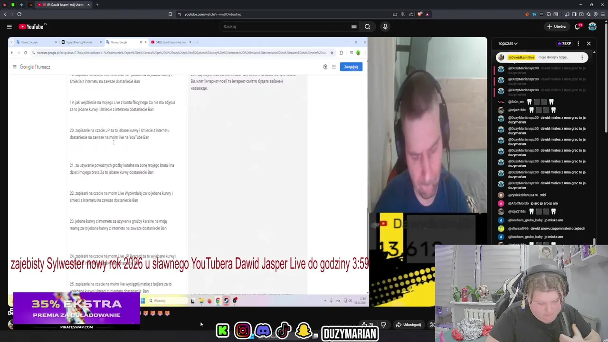This screenshot has height=342, width=608.
Task: Expand the Topczat chat mode dropdown
Action: 508,43
